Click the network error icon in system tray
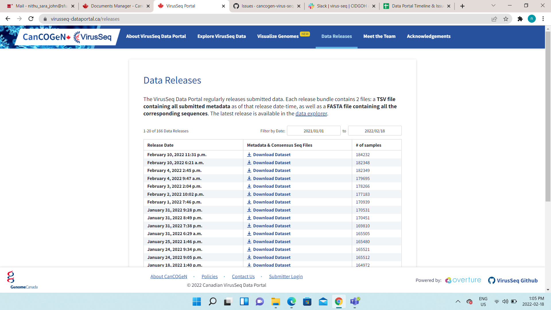Viewport: 551px width, 310px height. click(470, 302)
